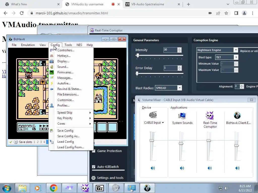
Task: Click the browser reload icon
Action: pyautogui.click(x=22, y=13)
